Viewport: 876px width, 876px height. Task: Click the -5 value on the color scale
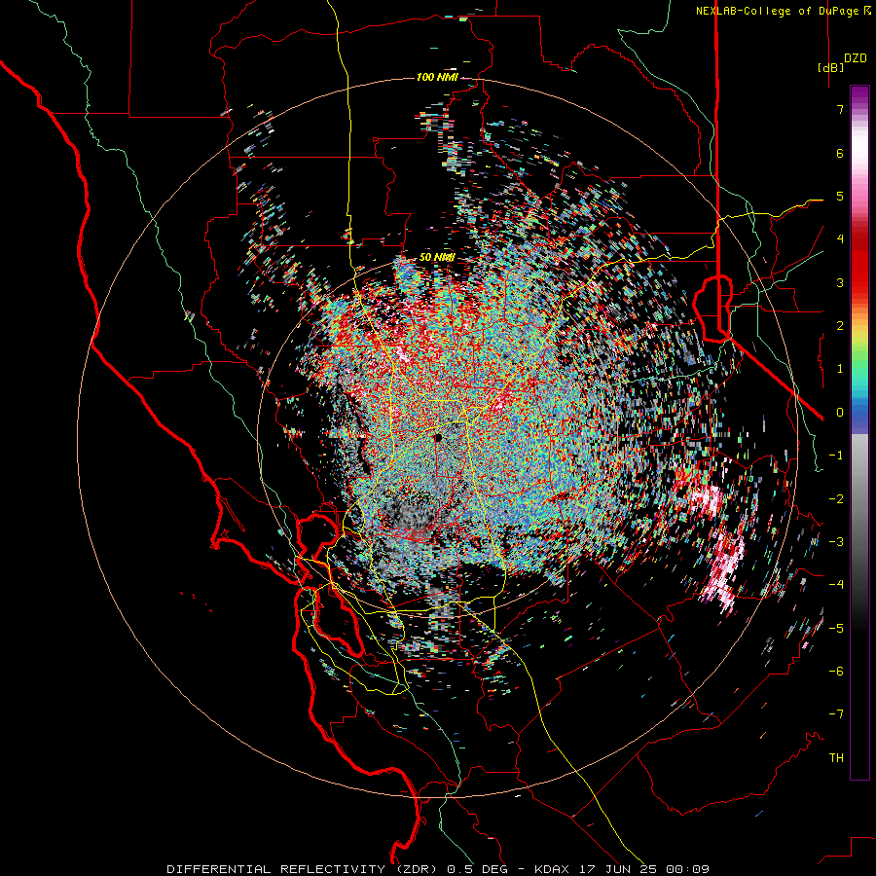836,628
